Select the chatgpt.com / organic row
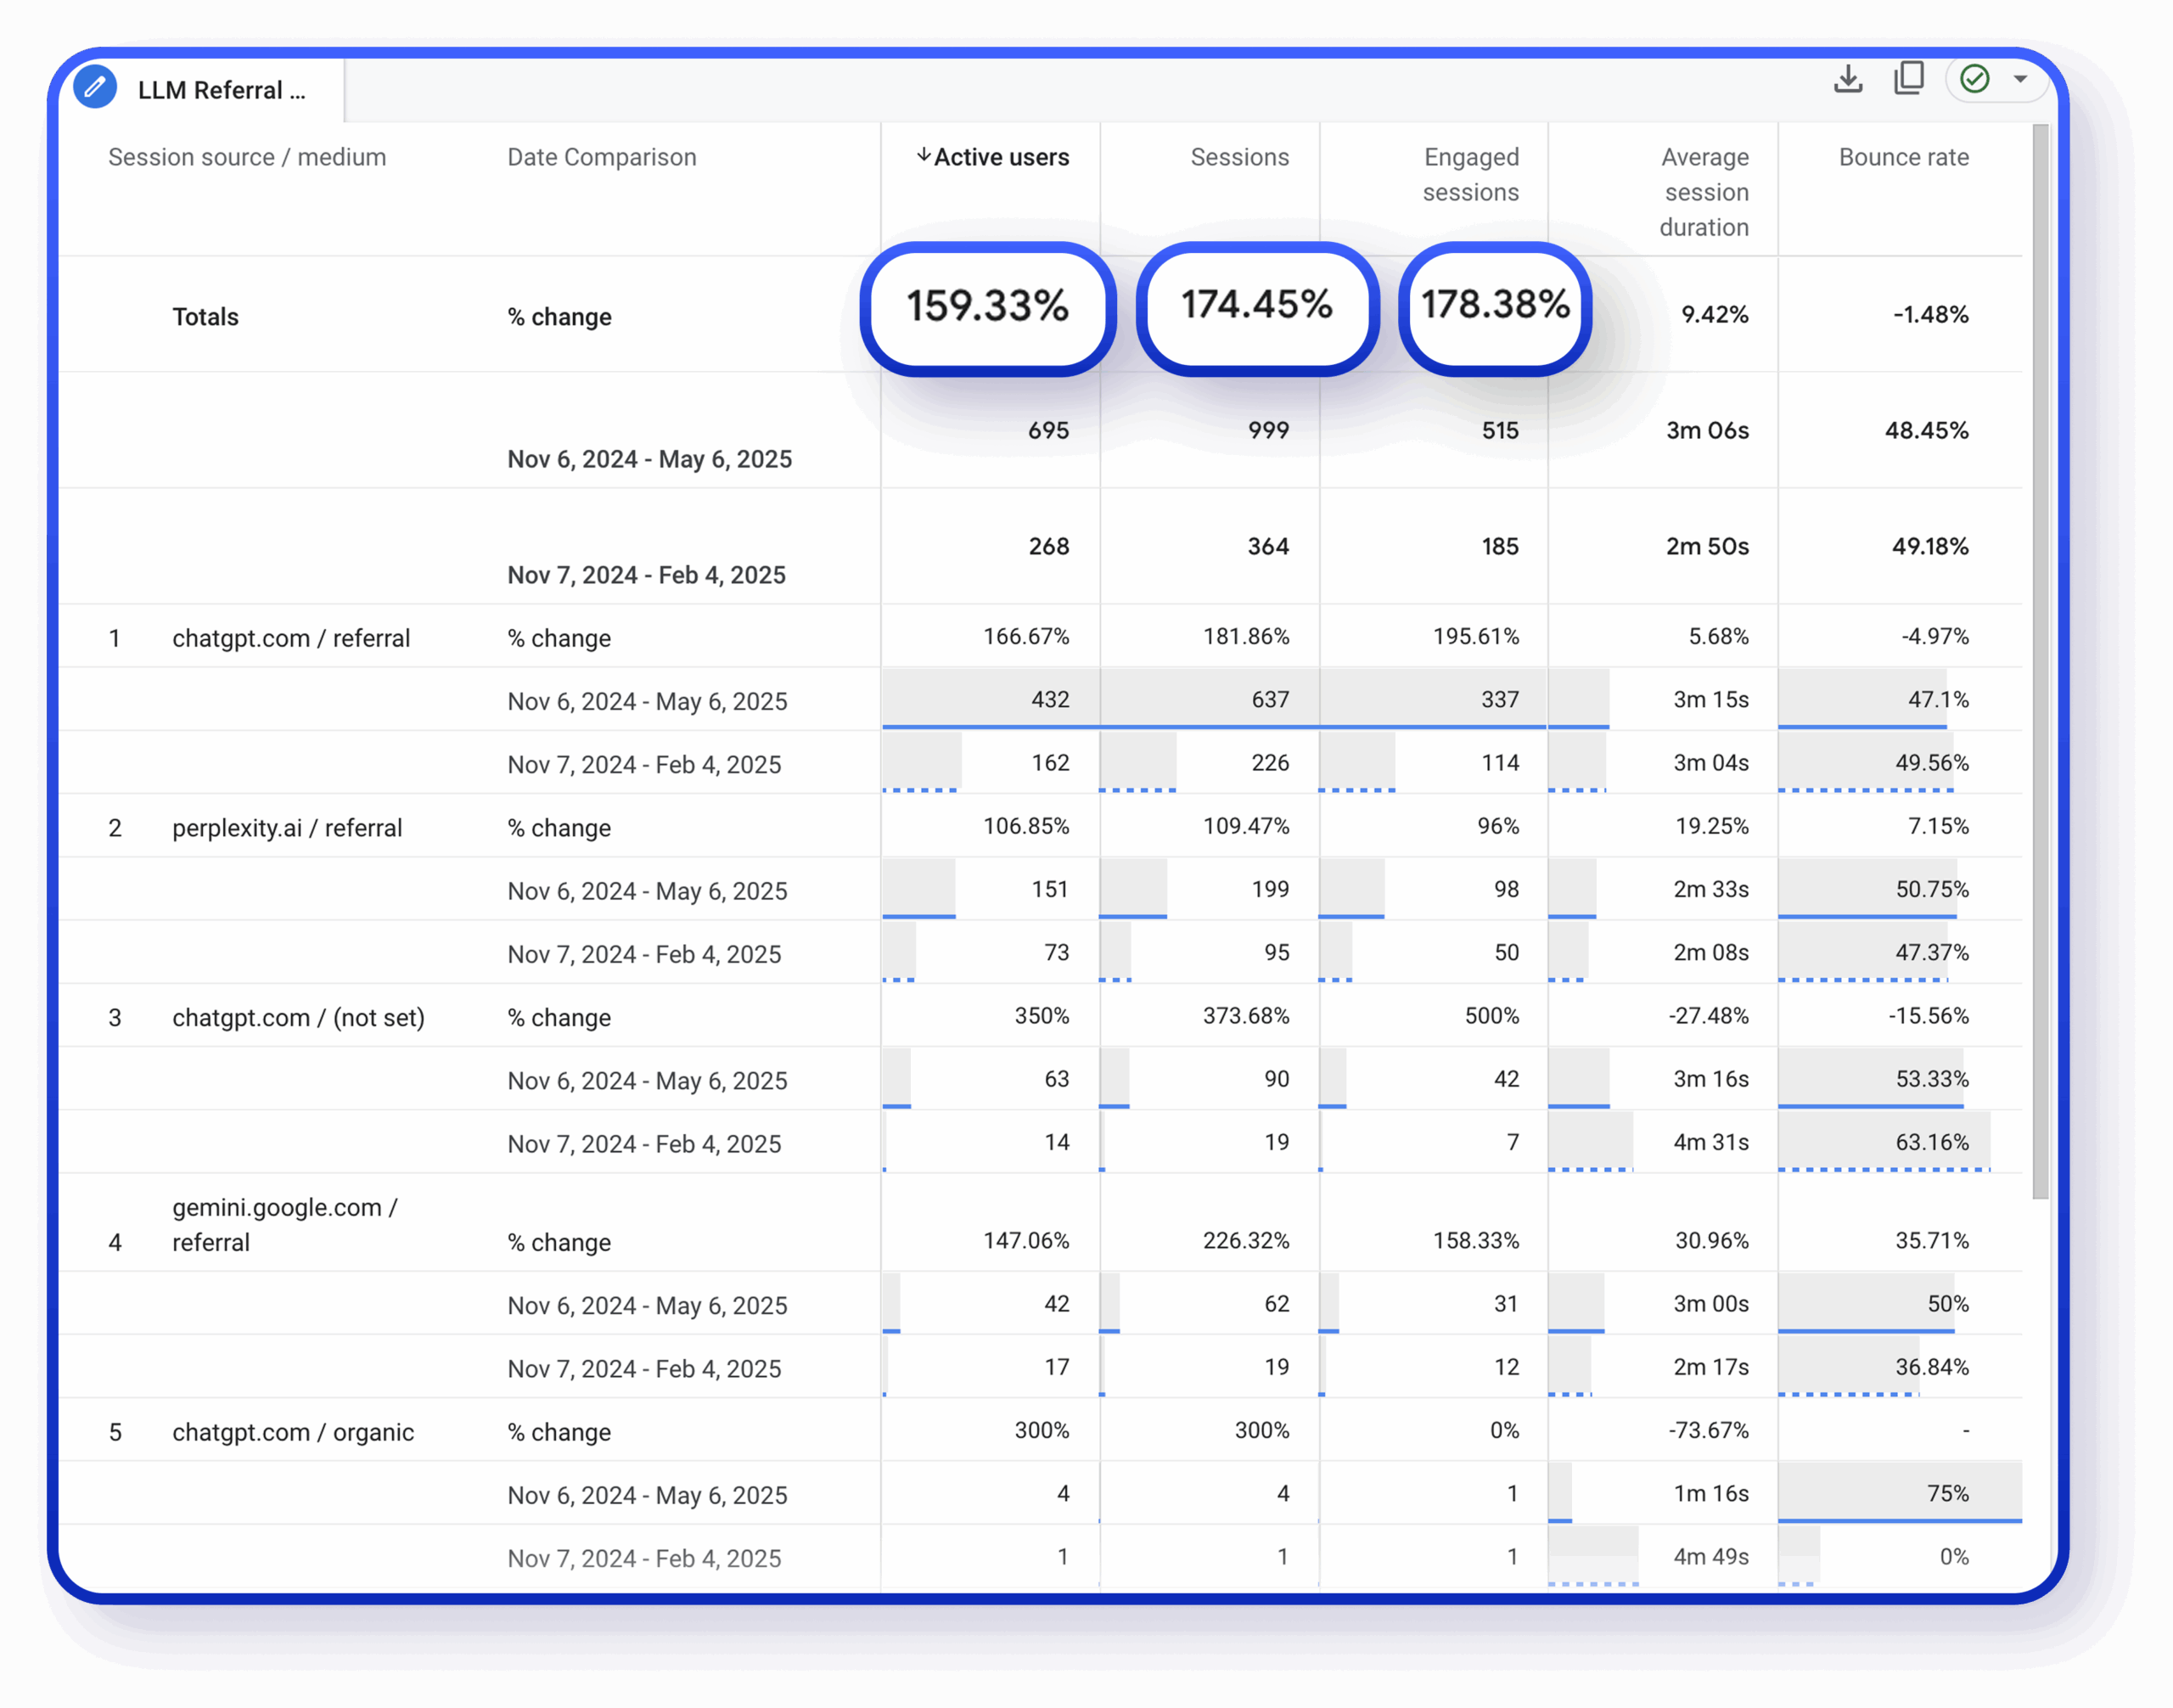Viewport: 2173px width, 1708px height. click(x=293, y=1432)
